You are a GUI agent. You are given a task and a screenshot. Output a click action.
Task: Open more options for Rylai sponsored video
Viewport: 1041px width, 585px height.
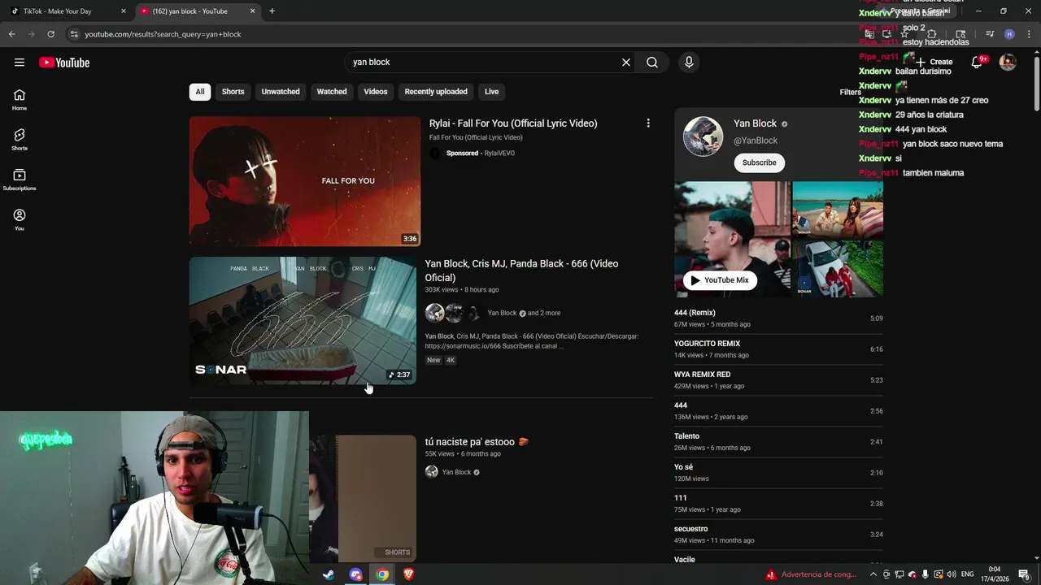point(648,123)
